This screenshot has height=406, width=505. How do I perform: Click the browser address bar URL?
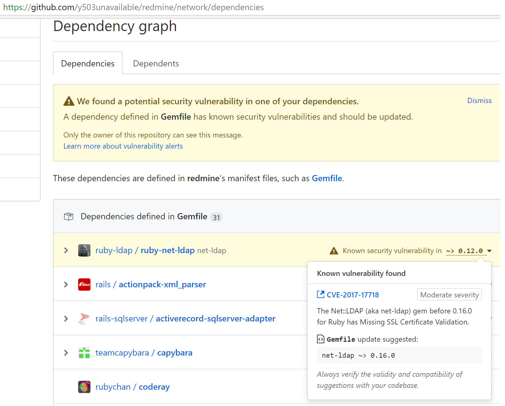click(134, 7)
